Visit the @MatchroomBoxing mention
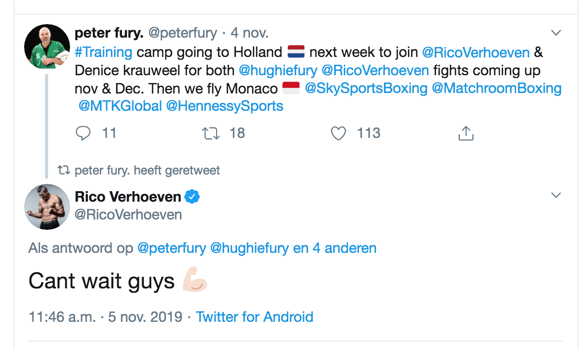 point(496,88)
